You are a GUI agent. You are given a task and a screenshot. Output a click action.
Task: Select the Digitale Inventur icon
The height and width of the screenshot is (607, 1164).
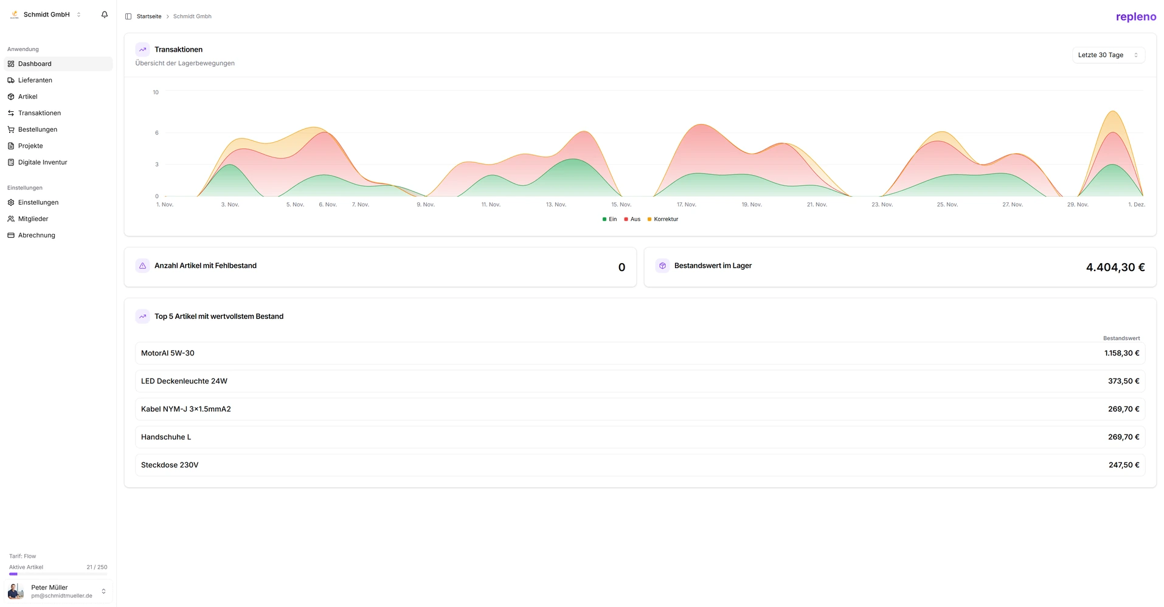(x=10, y=162)
